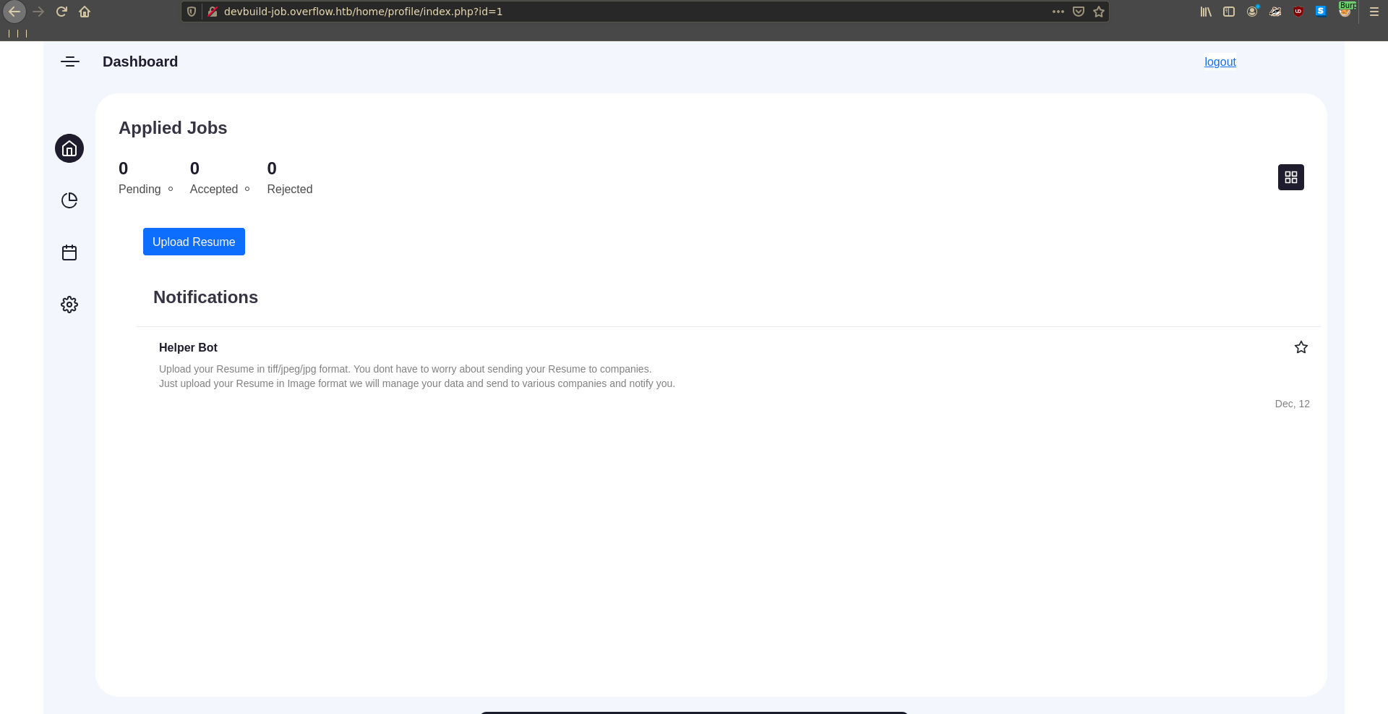The image size is (1388, 714).
Task: Bookmark this page with the star icon
Action: point(1099,12)
